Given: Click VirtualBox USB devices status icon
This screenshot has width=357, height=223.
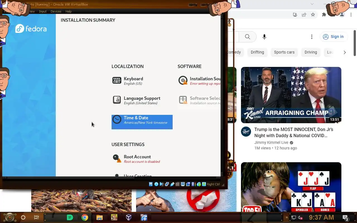Looking at the screenshot, I should pos(172,184).
